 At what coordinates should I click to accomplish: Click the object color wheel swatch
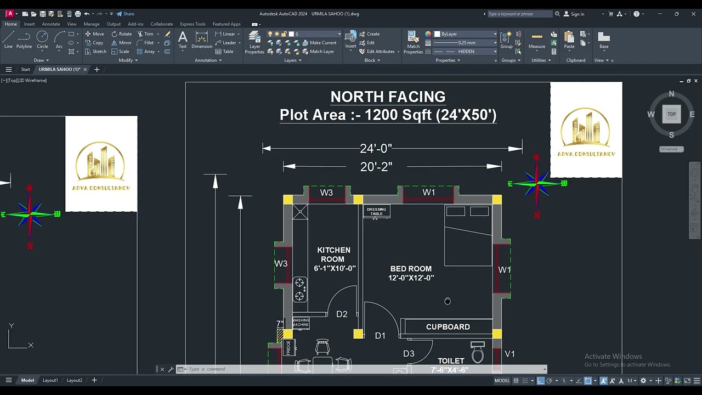[428, 34]
